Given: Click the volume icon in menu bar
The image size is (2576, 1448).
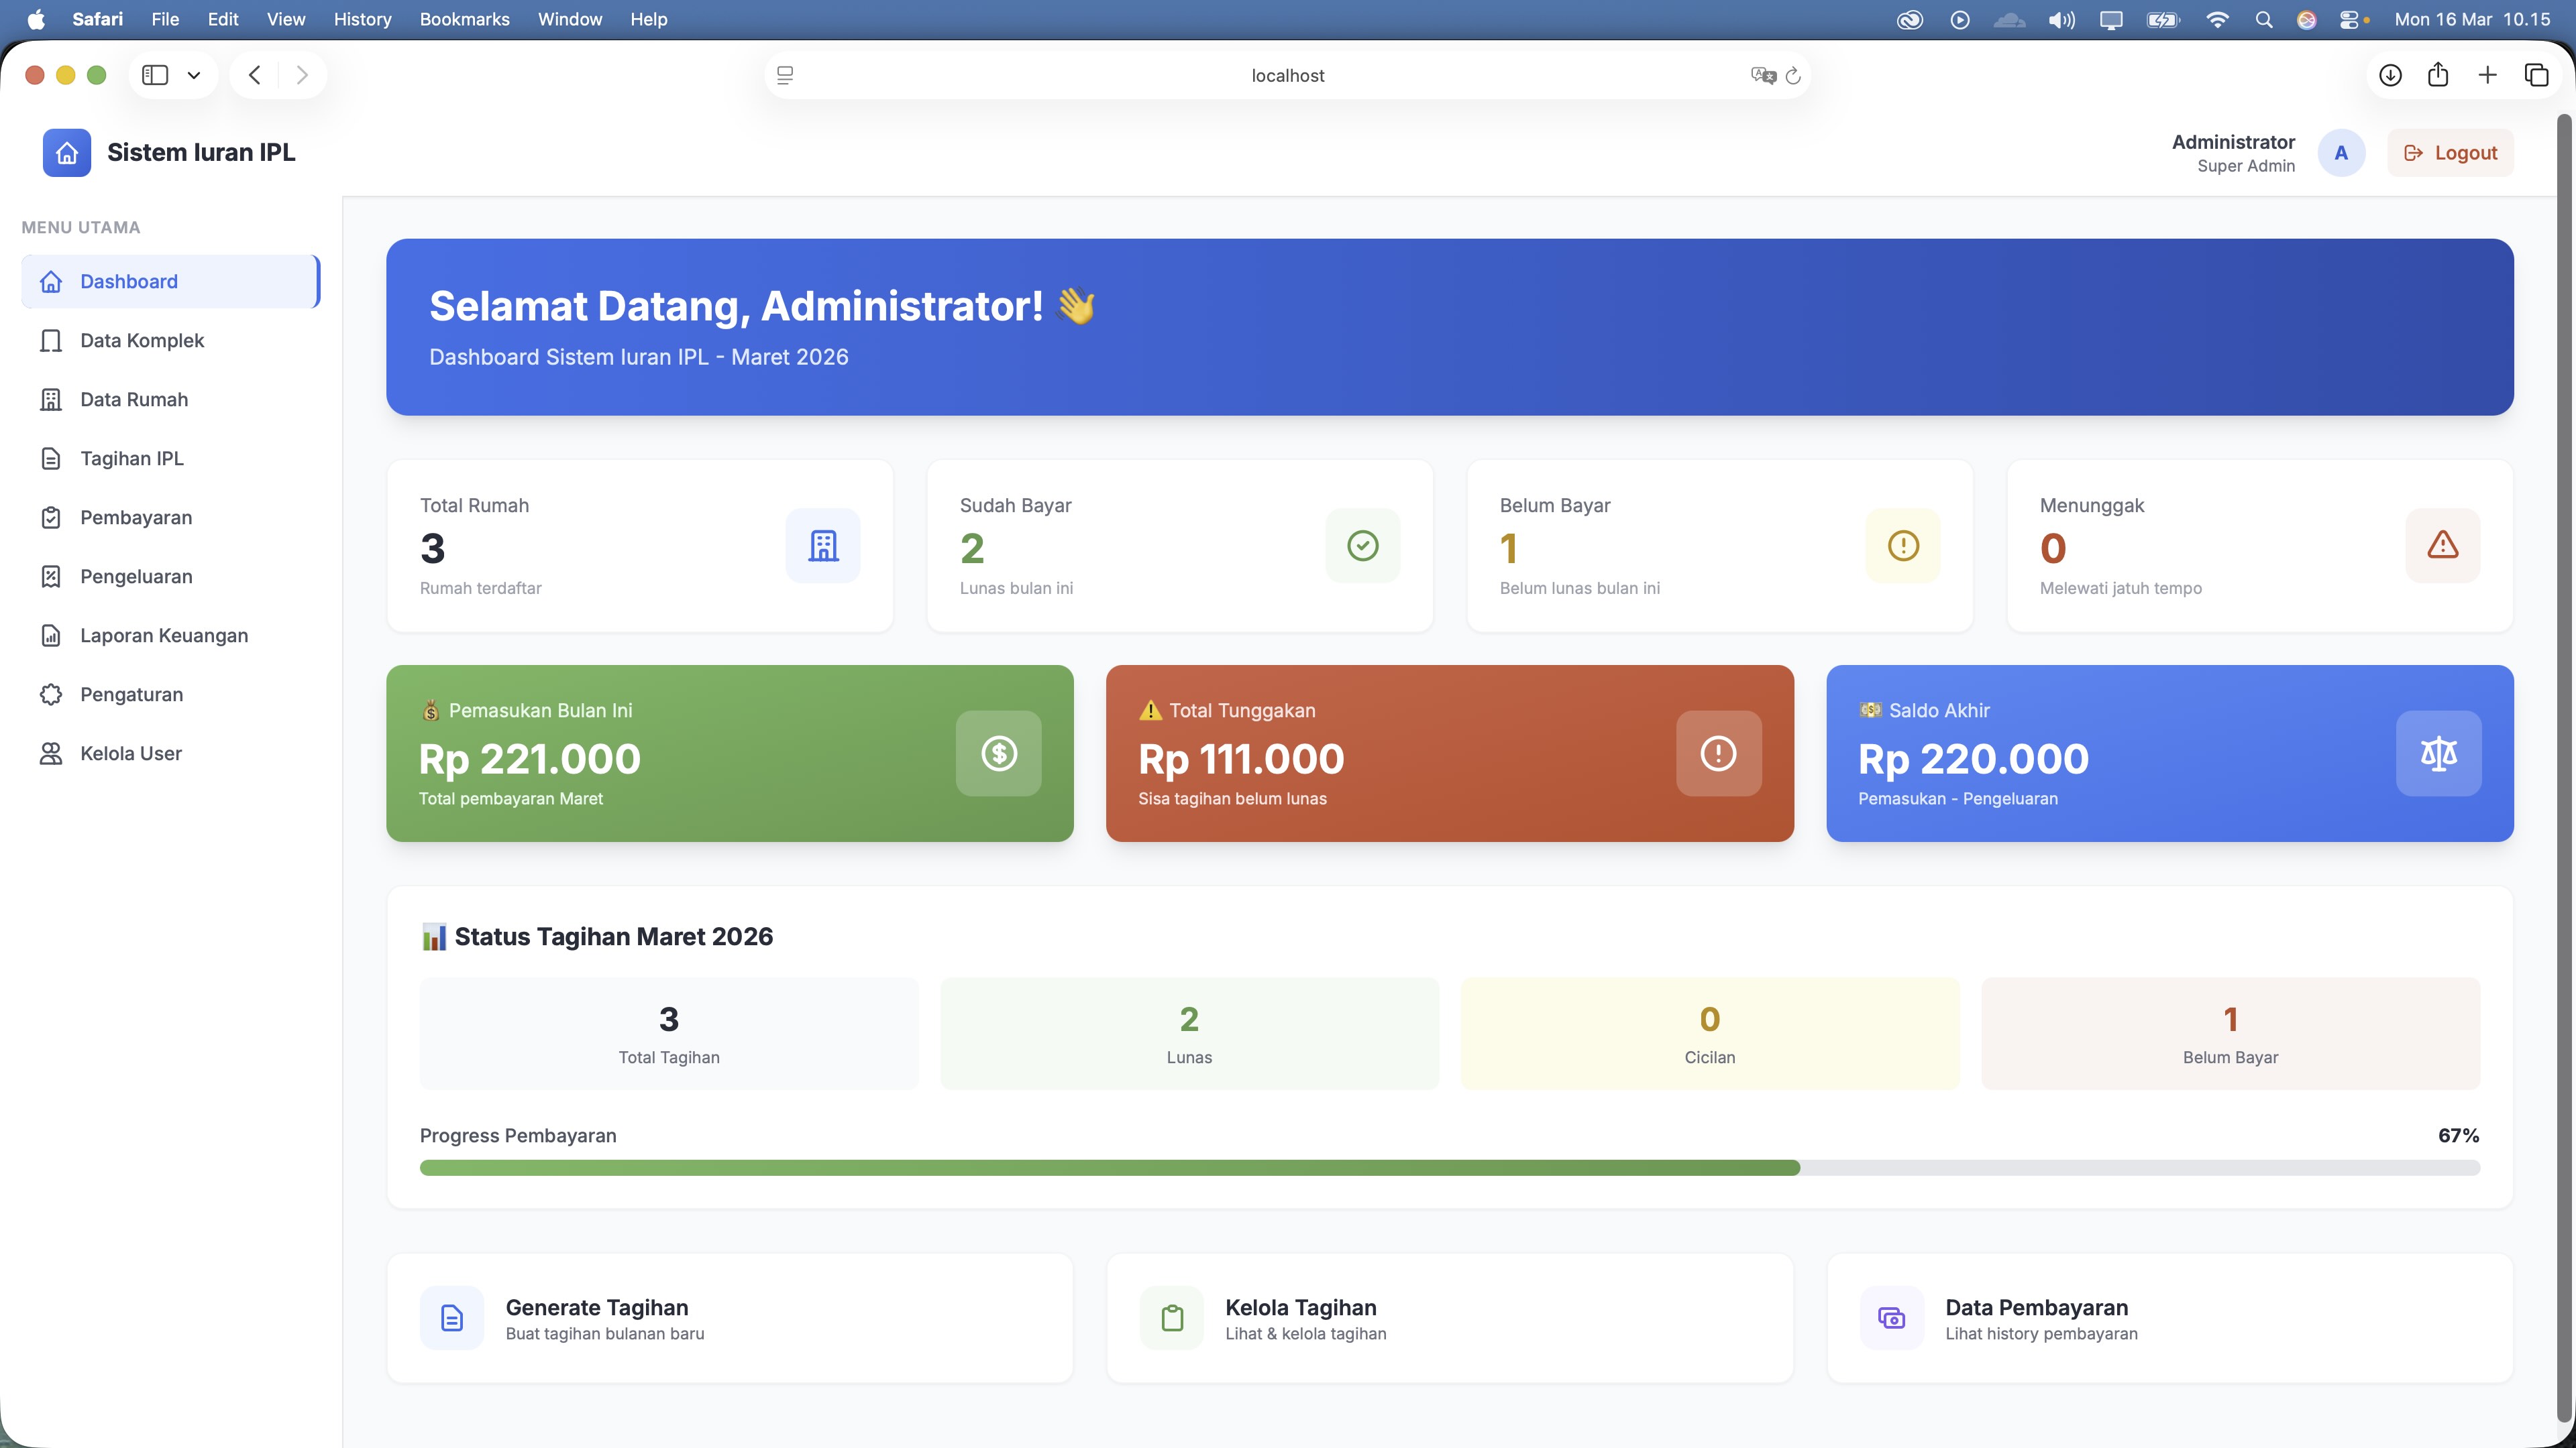Looking at the screenshot, I should [x=2061, y=19].
